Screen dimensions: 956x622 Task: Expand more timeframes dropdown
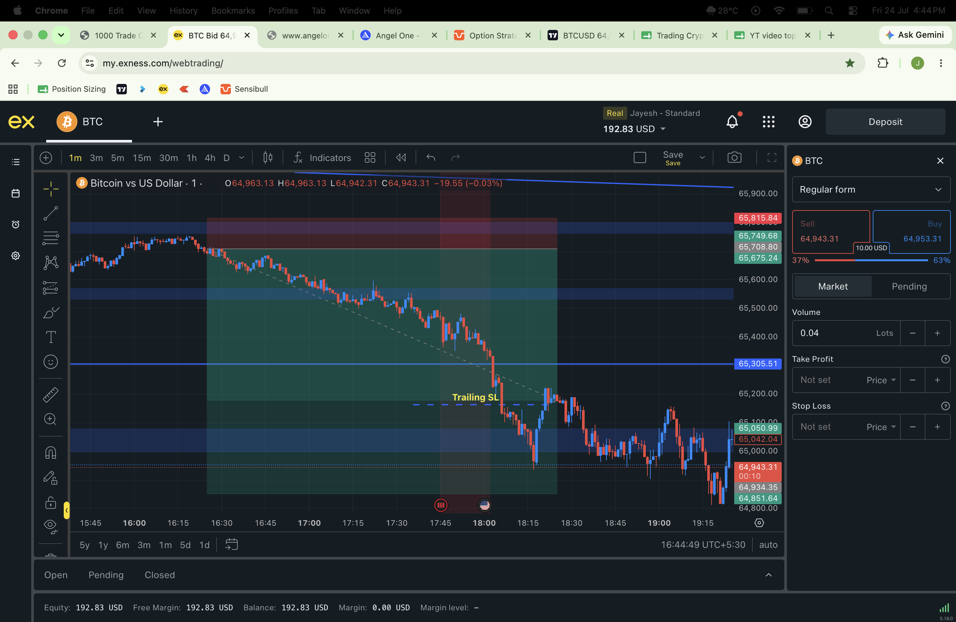point(241,157)
